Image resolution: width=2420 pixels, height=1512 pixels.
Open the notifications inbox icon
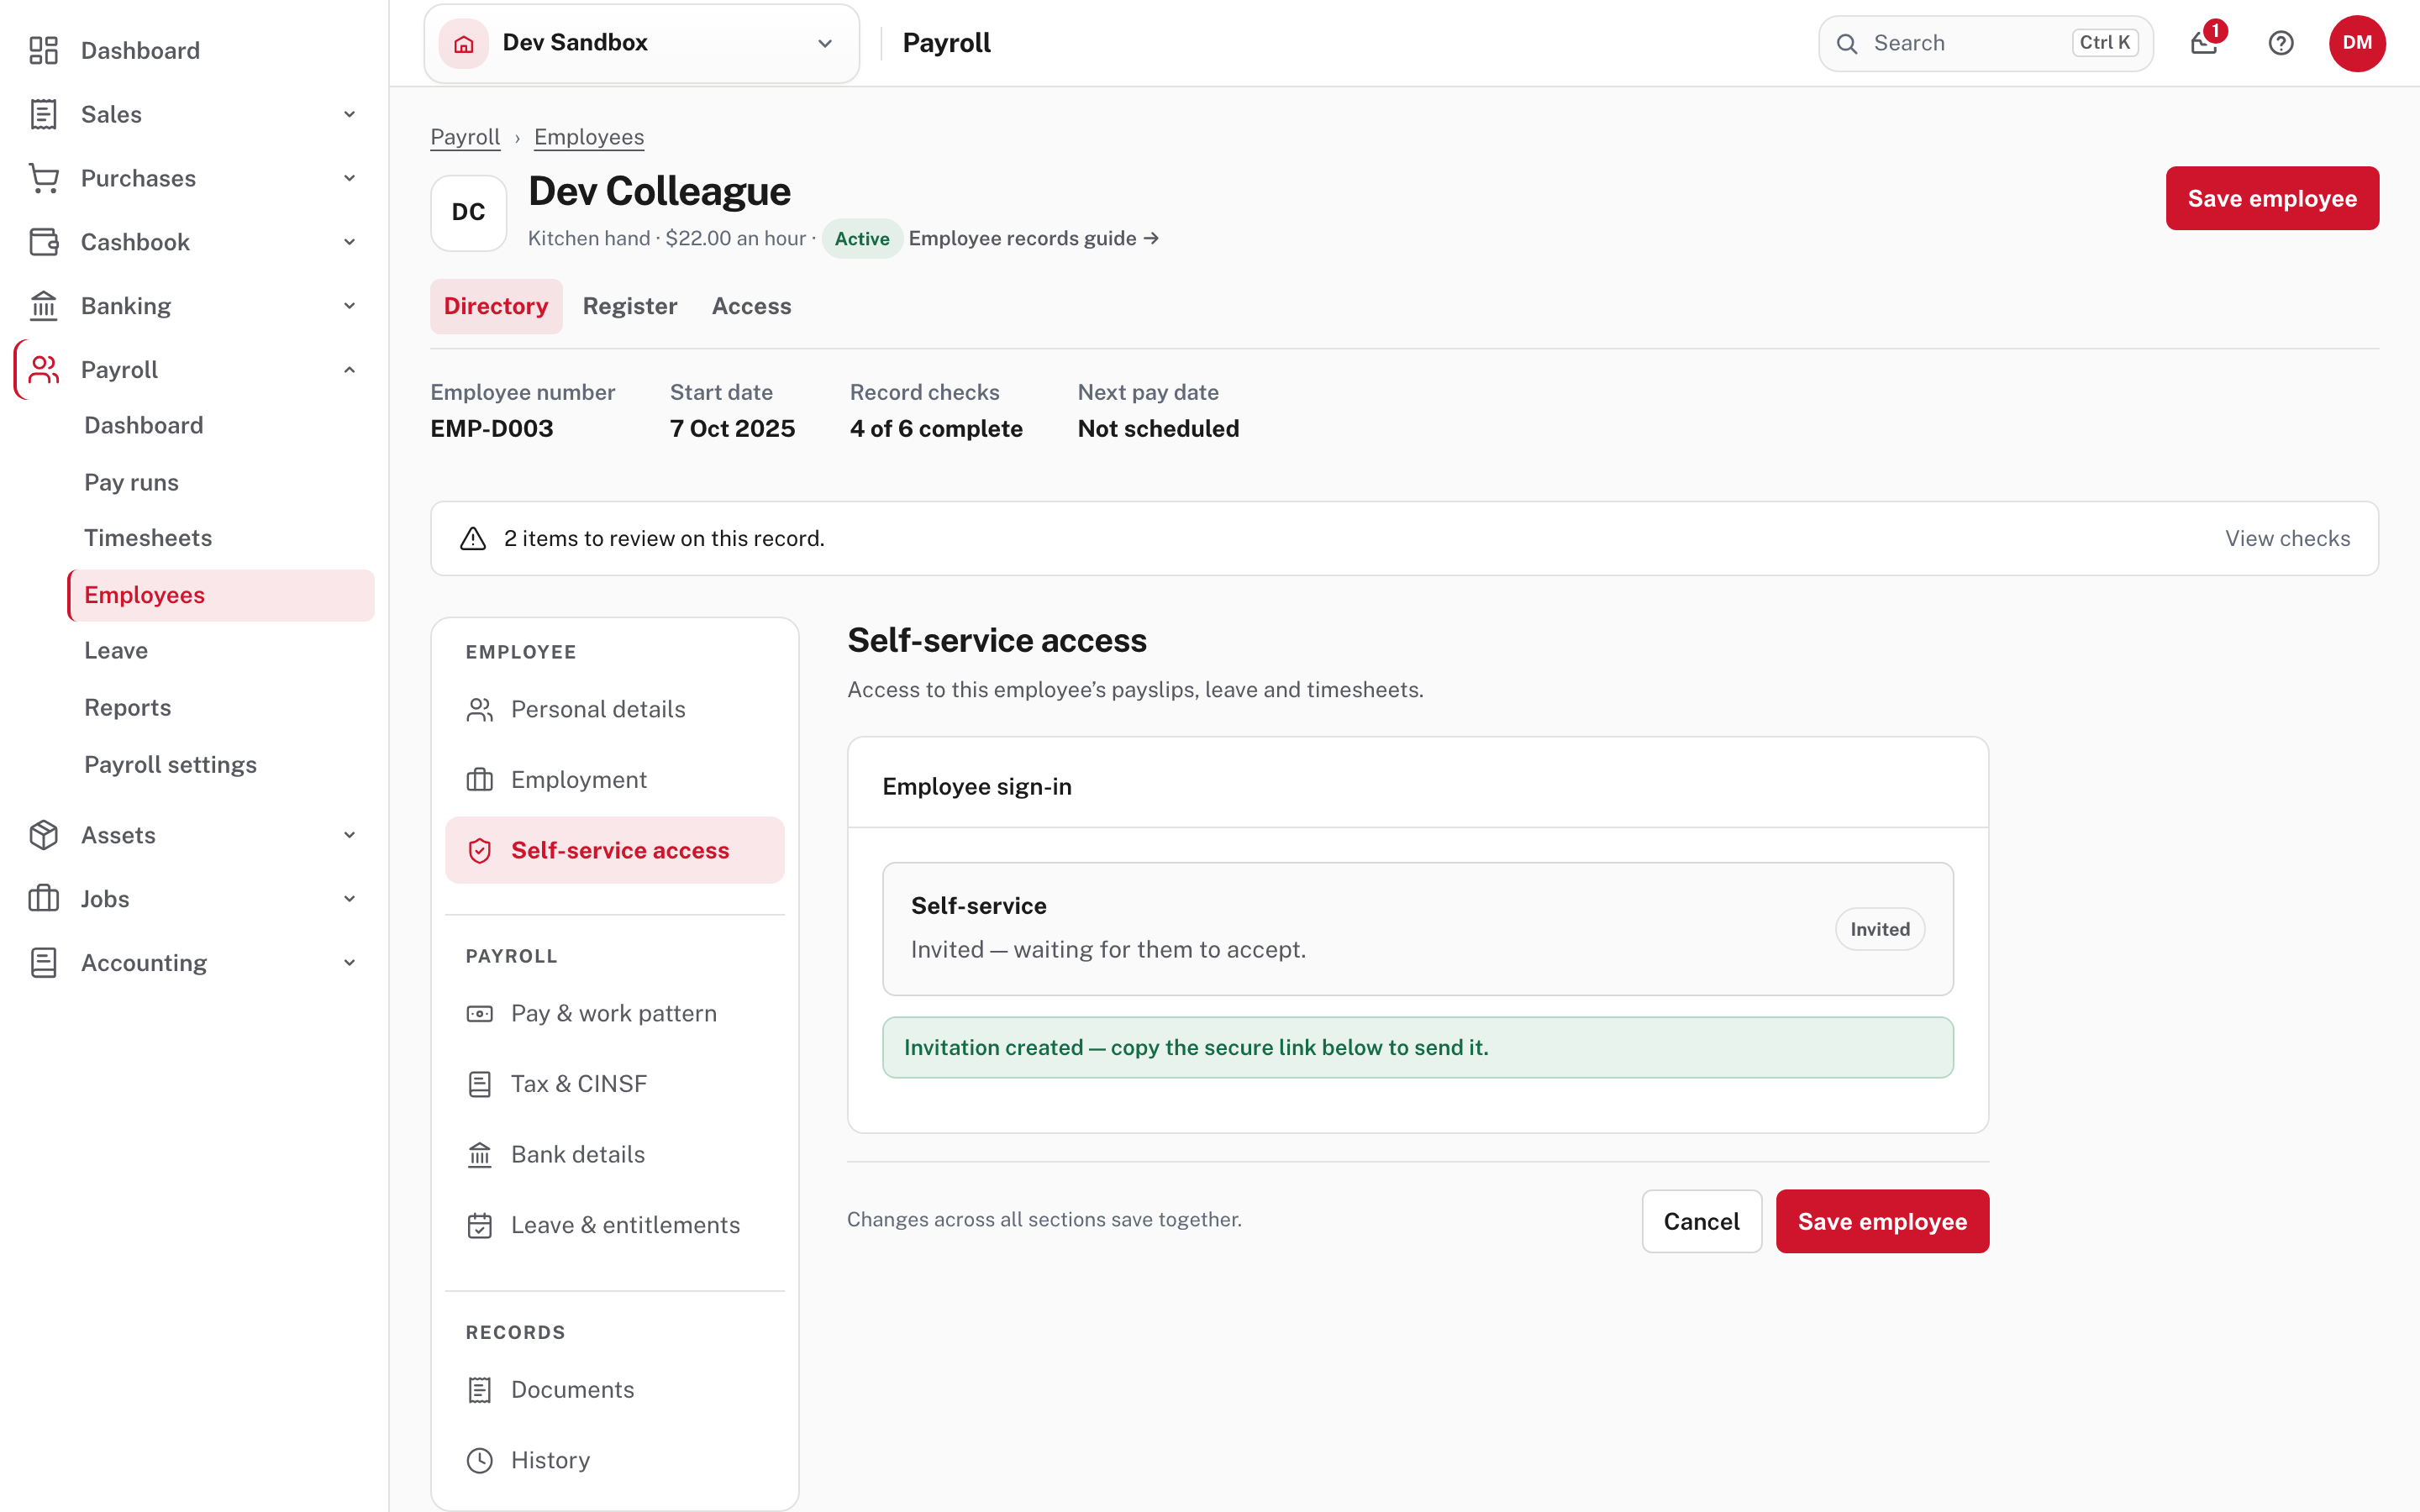tap(2204, 43)
